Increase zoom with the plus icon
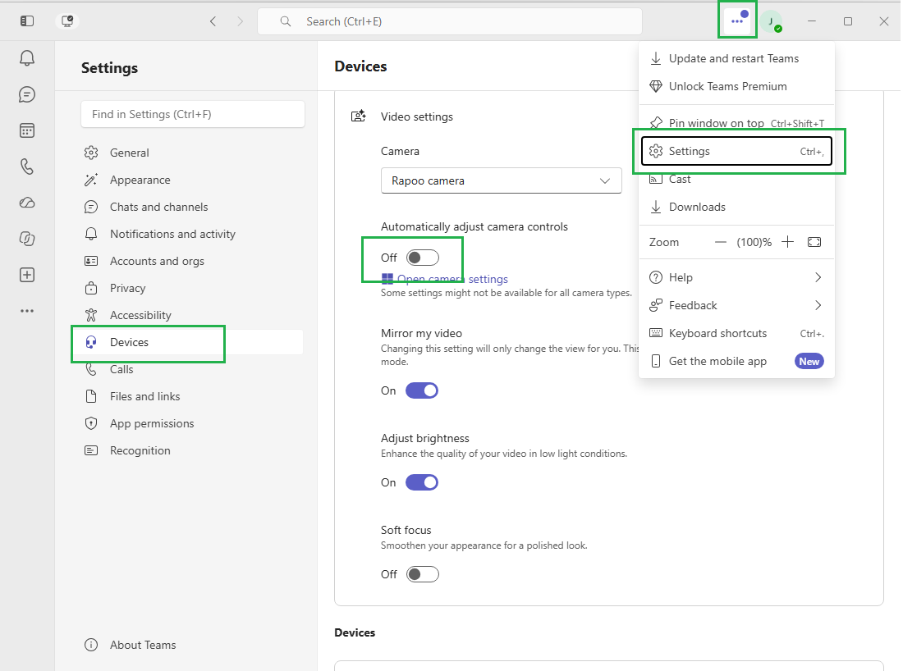903x671 pixels. [788, 242]
